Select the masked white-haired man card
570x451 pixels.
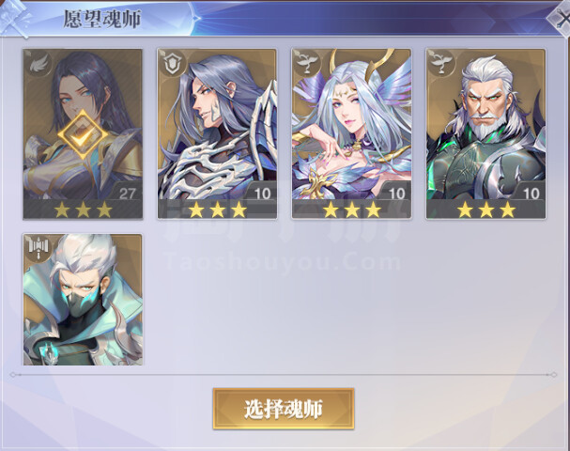click(x=83, y=300)
